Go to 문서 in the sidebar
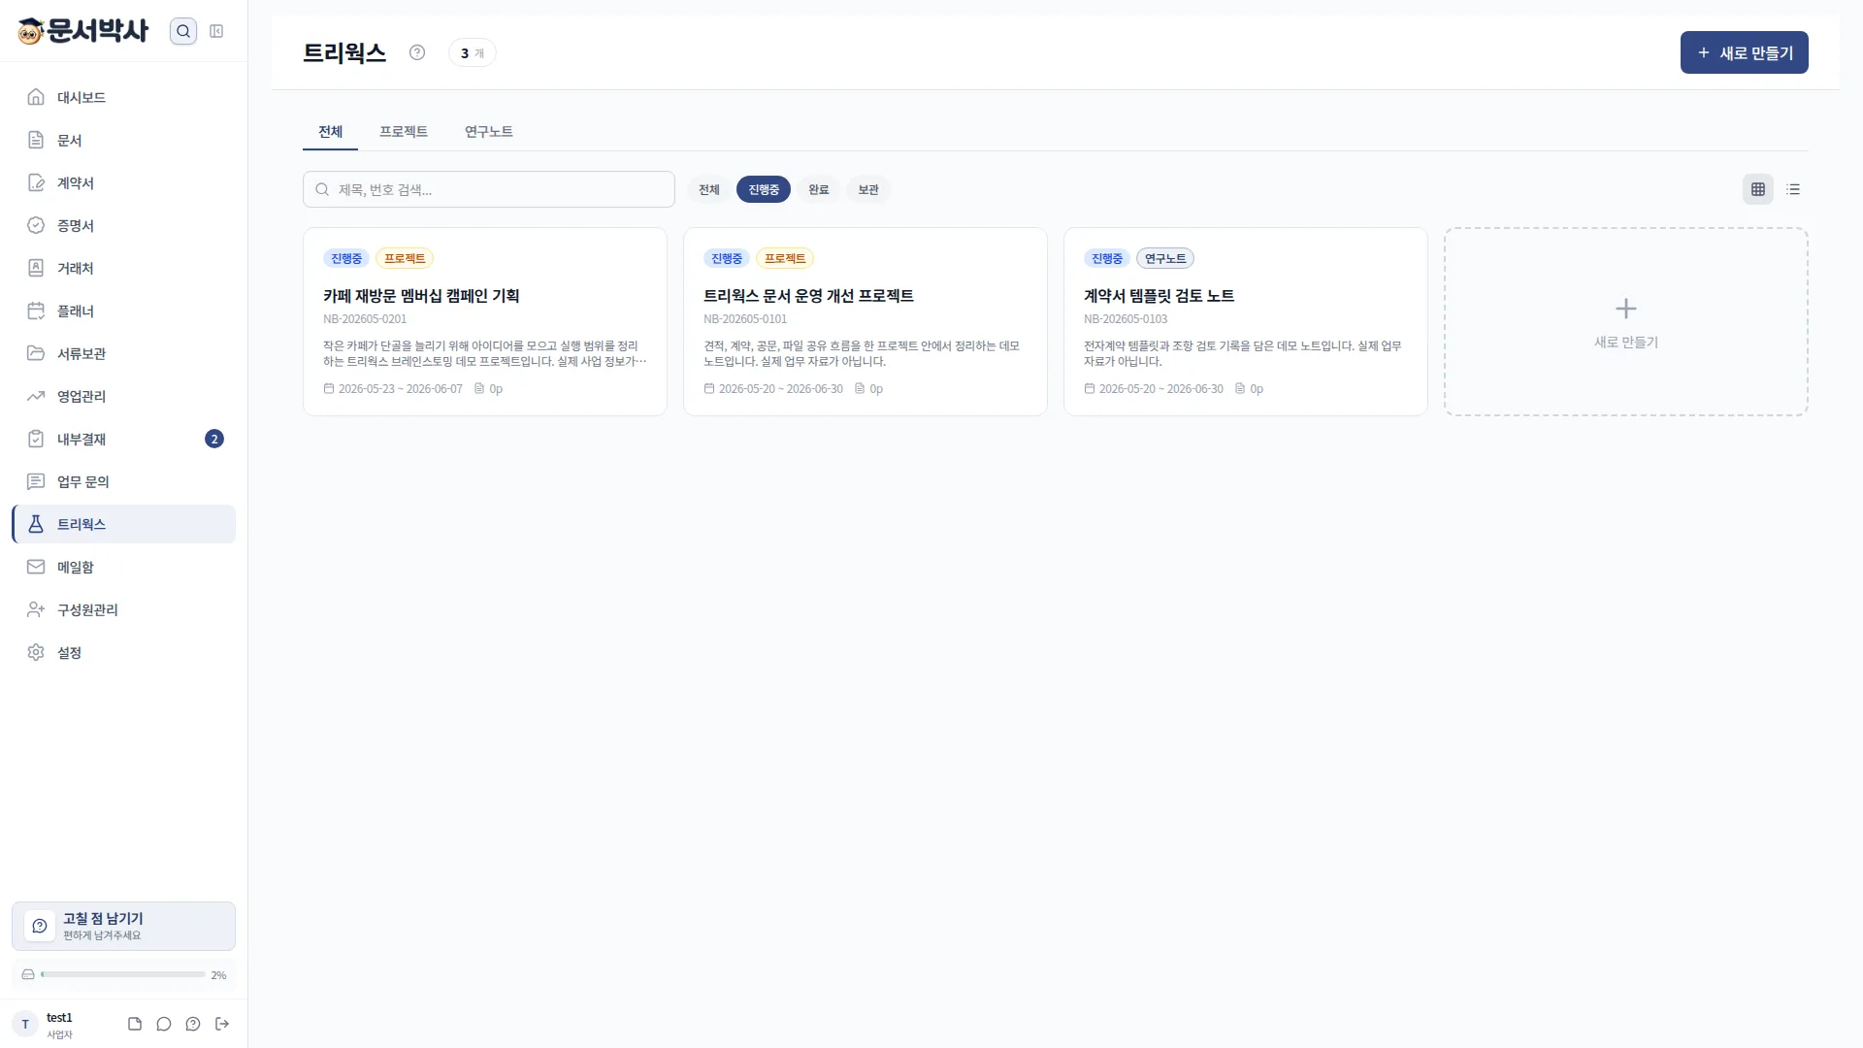Screen dimensions: 1863x1048 [124, 140]
